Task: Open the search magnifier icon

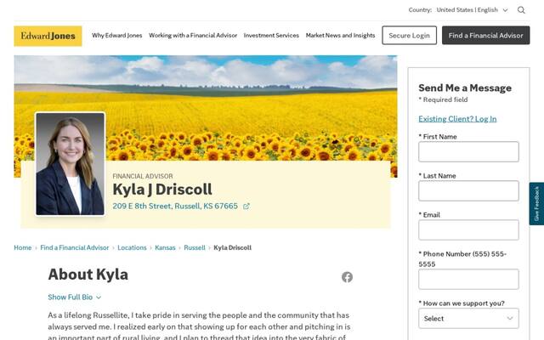Action: click(x=521, y=10)
